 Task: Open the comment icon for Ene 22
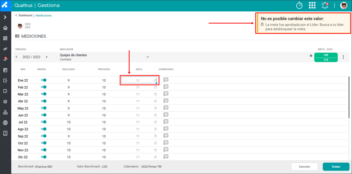coord(166,80)
